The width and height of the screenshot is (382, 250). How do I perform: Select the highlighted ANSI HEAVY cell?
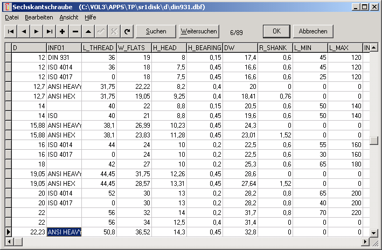tap(64, 232)
